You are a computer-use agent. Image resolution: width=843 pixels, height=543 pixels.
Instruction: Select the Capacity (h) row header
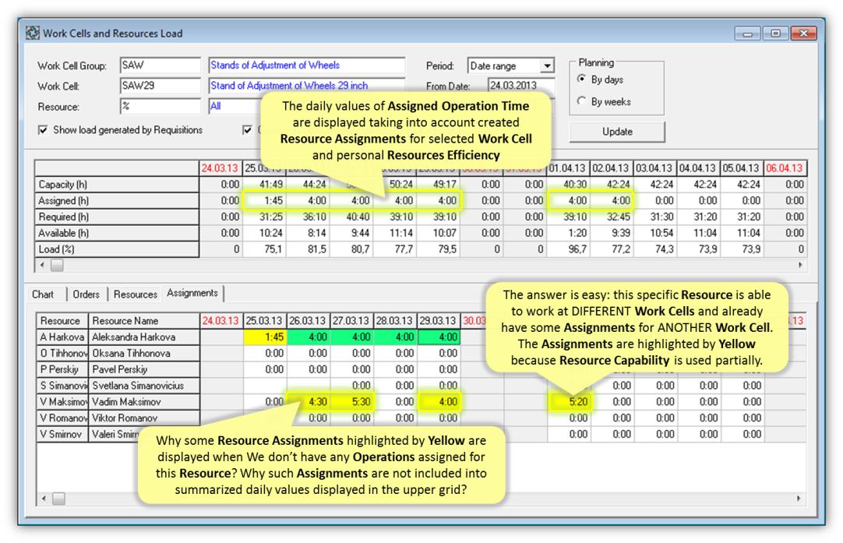pos(117,185)
